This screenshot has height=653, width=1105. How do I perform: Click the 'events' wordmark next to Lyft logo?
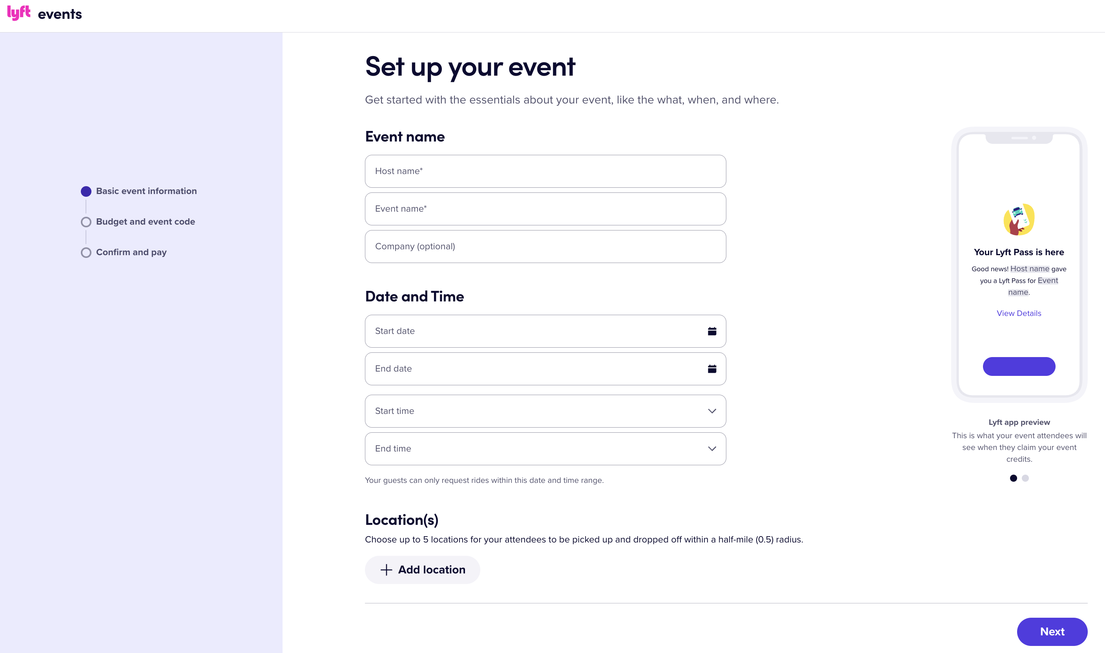coord(60,14)
